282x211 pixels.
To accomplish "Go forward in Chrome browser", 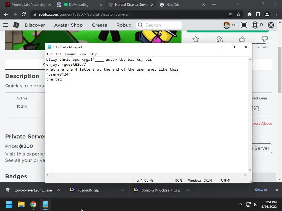I will [x=15, y=14].
